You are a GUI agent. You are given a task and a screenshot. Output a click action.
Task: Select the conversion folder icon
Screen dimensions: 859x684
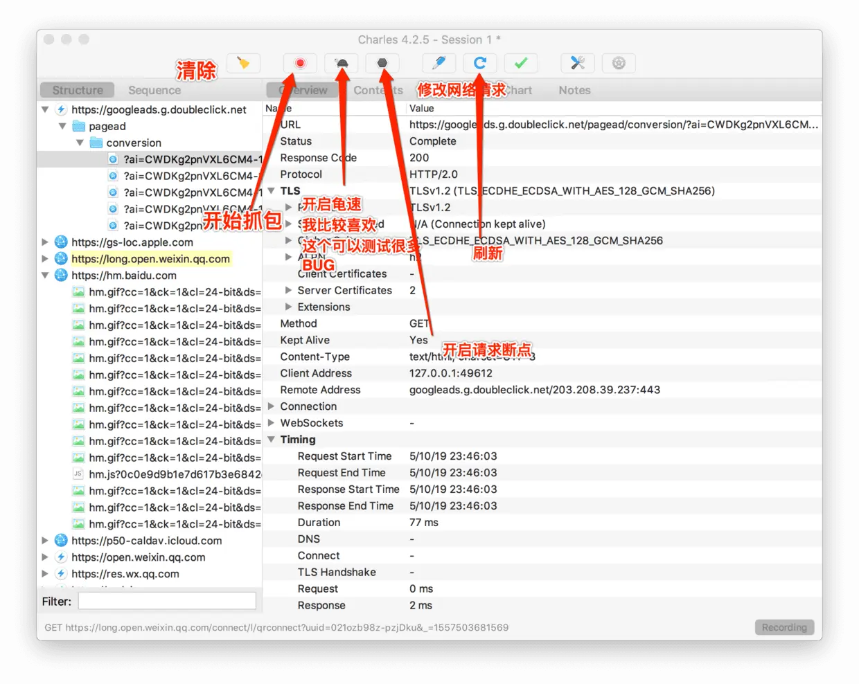(96, 143)
